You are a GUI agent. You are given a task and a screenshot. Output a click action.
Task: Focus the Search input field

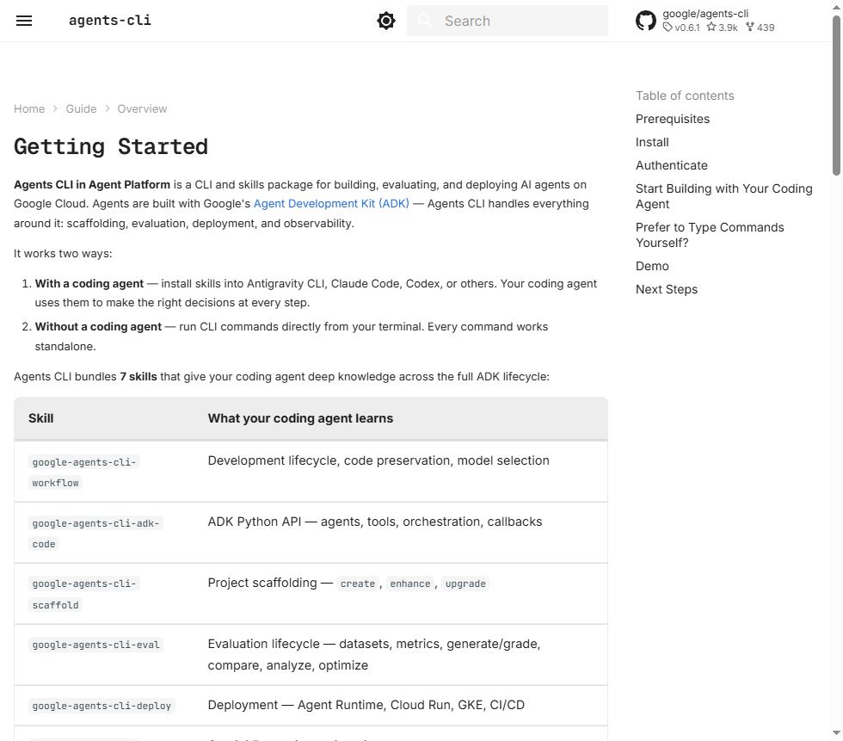(508, 21)
